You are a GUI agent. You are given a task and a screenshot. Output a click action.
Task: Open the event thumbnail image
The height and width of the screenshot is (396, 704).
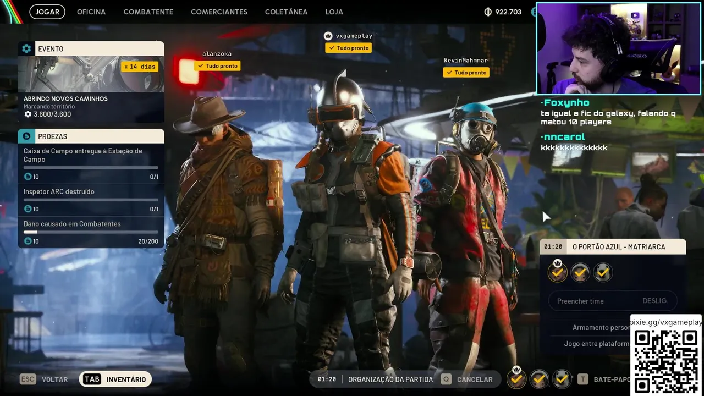point(91,74)
